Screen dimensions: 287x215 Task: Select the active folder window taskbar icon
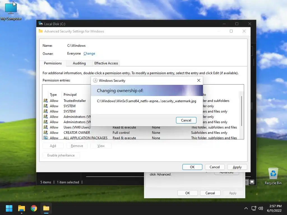pyautogui.click(x=46, y=208)
